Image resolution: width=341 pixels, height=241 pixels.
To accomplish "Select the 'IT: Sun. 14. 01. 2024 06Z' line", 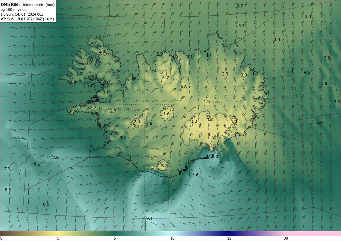I will [22, 14].
